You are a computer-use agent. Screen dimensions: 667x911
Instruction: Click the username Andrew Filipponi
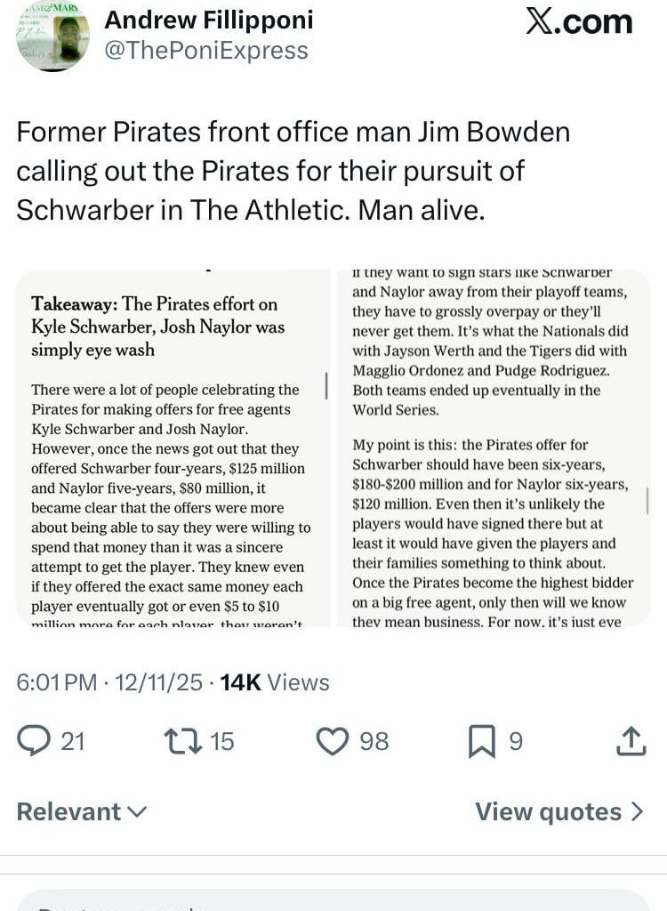click(208, 20)
